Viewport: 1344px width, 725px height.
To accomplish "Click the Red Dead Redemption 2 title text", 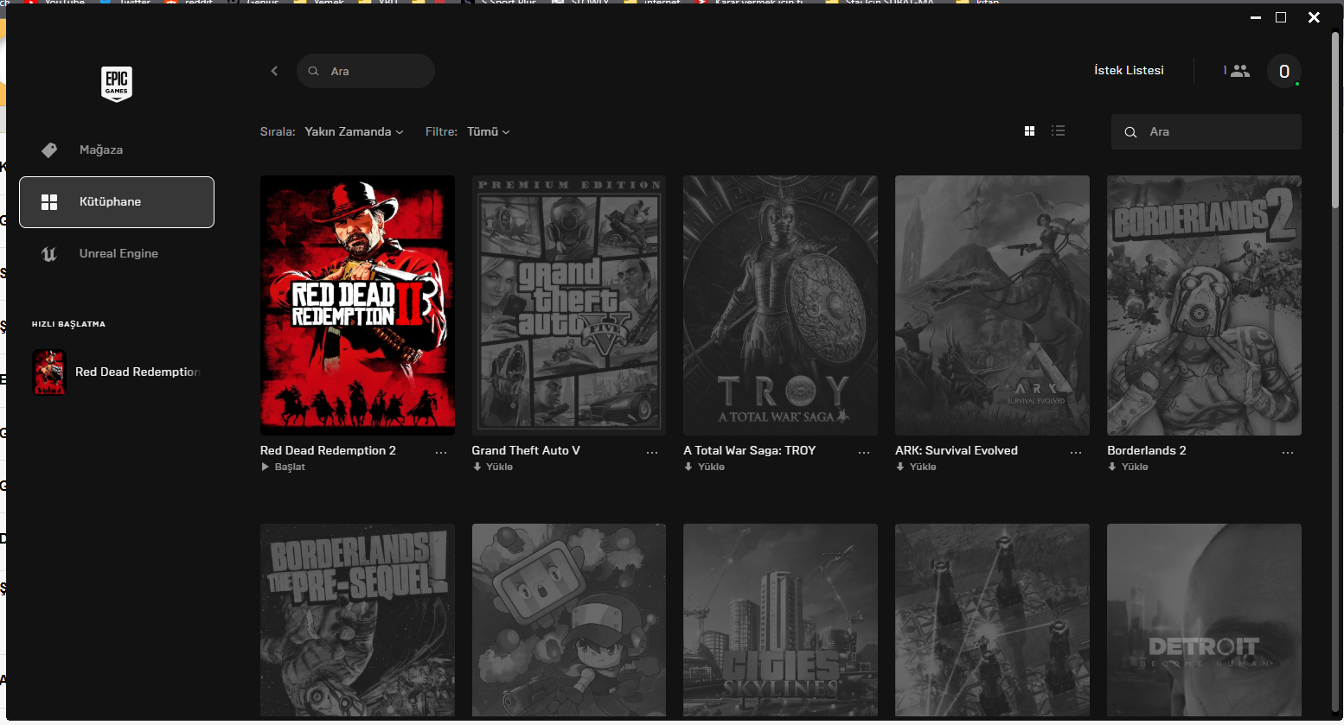I will [328, 450].
